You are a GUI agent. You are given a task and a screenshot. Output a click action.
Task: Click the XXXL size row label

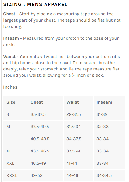(x=12, y=175)
